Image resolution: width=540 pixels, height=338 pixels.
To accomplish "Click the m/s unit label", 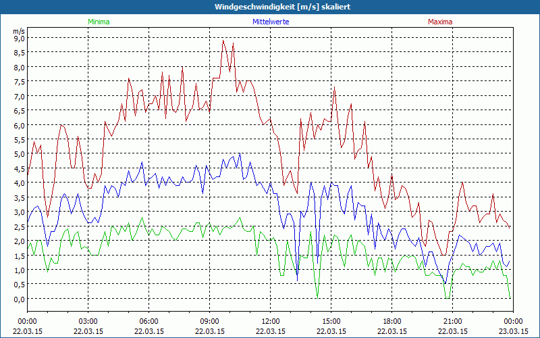I will pyautogui.click(x=19, y=31).
